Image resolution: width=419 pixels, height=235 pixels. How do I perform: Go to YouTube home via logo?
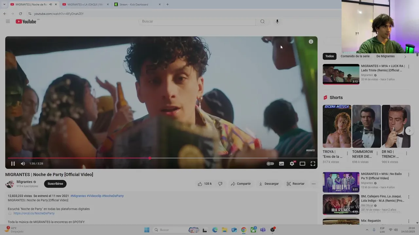tap(26, 22)
